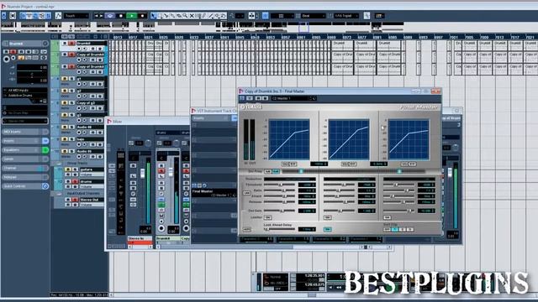Screen dimensions: 538x302
Task: Click the Look Ahead Delay slider
Action: (279, 229)
